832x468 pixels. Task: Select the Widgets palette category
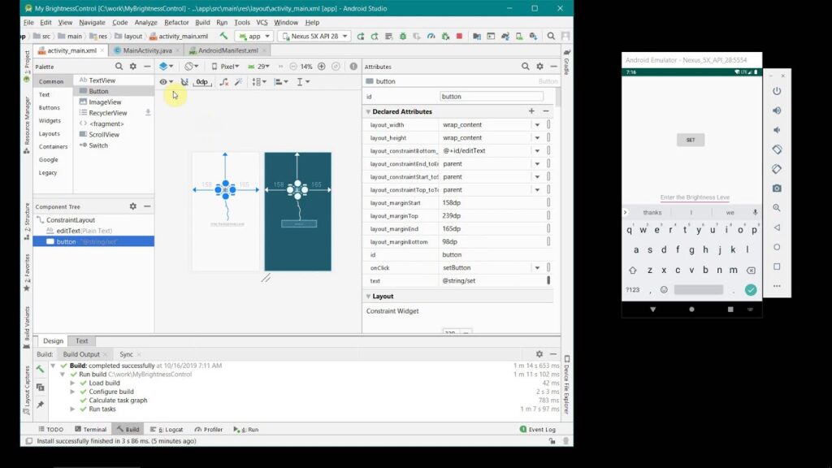point(50,120)
